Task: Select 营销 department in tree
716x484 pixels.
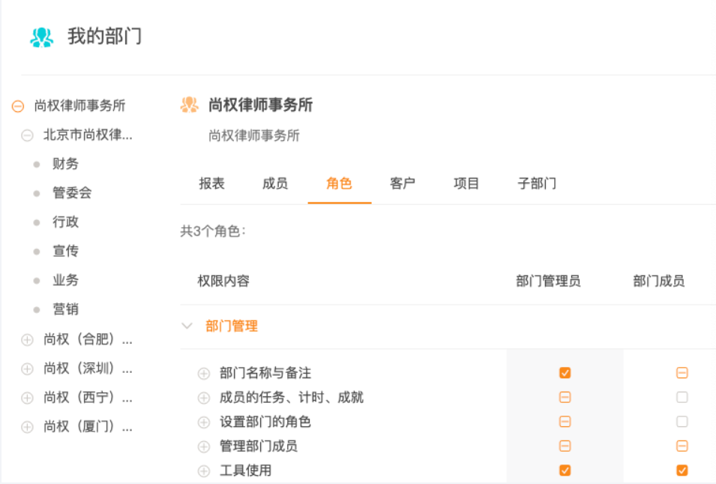Action: pos(65,309)
